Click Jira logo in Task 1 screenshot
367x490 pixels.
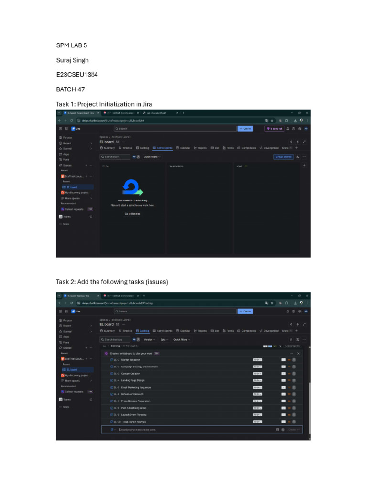[76, 129]
